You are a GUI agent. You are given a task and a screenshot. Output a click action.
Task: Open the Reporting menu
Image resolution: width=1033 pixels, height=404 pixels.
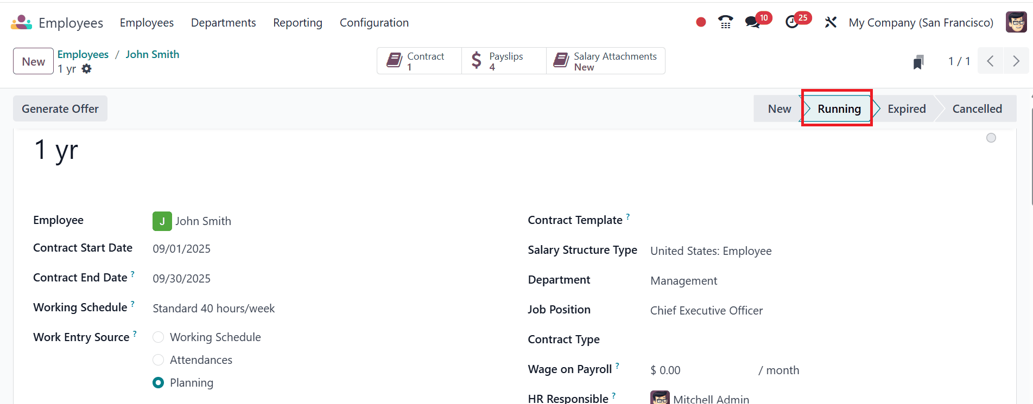tap(297, 23)
